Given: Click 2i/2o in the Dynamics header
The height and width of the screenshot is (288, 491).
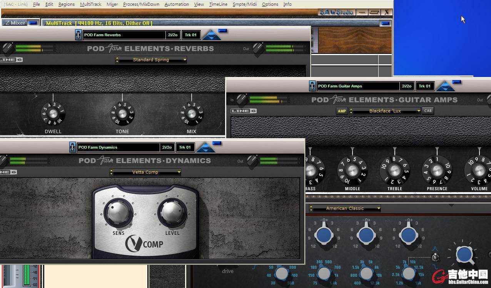Looking at the screenshot, I should (x=167, y=147).
